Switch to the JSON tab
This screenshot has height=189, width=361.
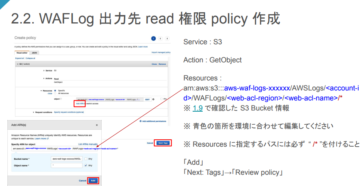pyautogui.click(x=34, y=53)
